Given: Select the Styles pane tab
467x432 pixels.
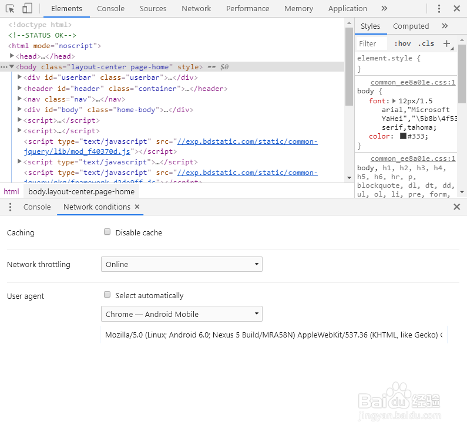Looking at the screenshot, I should (x=370, y=26).
